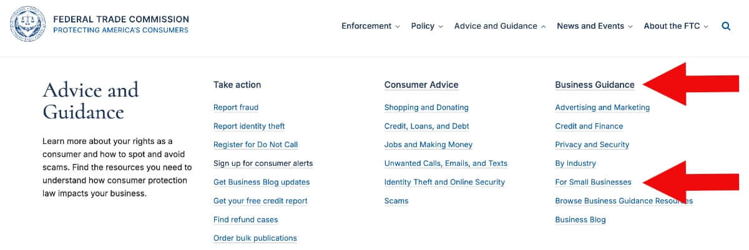Click the Privacy and Security link
The height and width of the screenshot is (250, 749).
coord(592,145)
